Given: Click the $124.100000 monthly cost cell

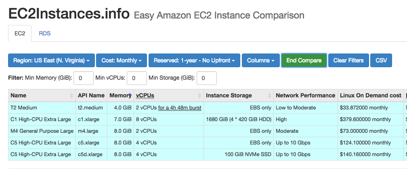Looking at the screenshot, I should point(370,142).
